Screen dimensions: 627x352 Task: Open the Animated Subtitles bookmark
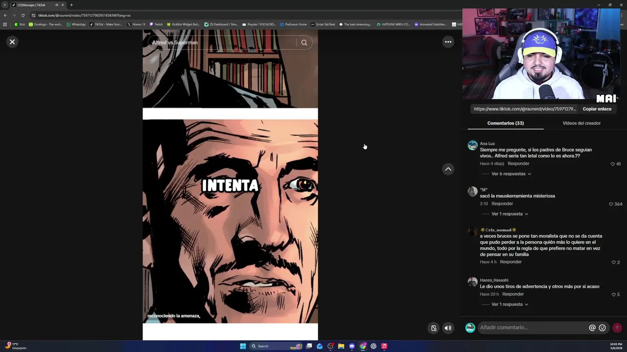point(431,24)
